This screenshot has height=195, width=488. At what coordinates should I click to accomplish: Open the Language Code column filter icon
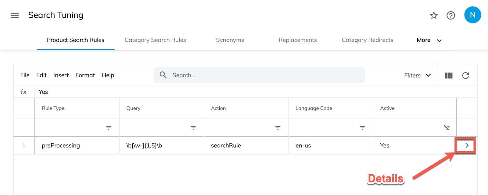click(362, 128)
